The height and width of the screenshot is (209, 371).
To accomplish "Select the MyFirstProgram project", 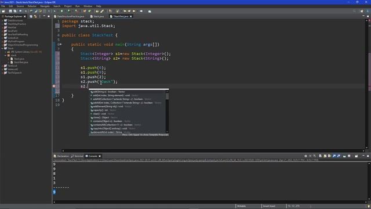I will pyautogui.click(x=16, y=41).
